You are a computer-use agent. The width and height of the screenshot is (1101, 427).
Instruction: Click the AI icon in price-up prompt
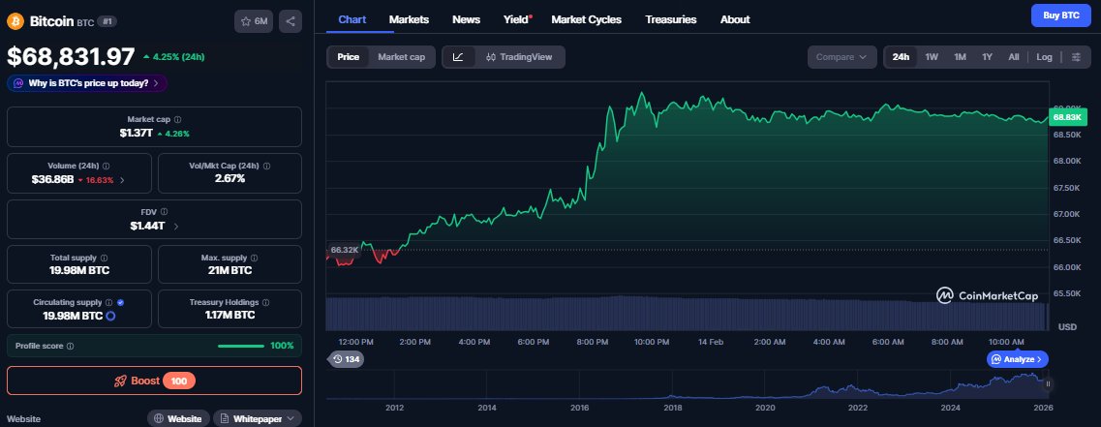(x=17, y=83)
